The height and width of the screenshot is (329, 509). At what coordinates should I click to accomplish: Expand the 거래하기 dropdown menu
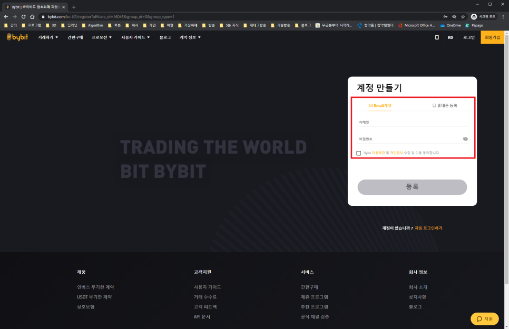(48, 37)
